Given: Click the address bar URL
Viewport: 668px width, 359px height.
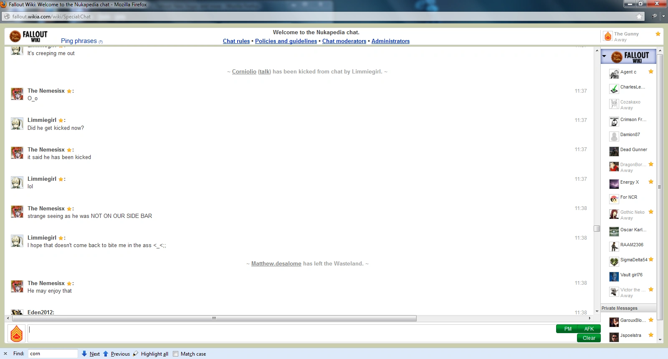Looking at the screenshot, I should (x=51, y=17).
